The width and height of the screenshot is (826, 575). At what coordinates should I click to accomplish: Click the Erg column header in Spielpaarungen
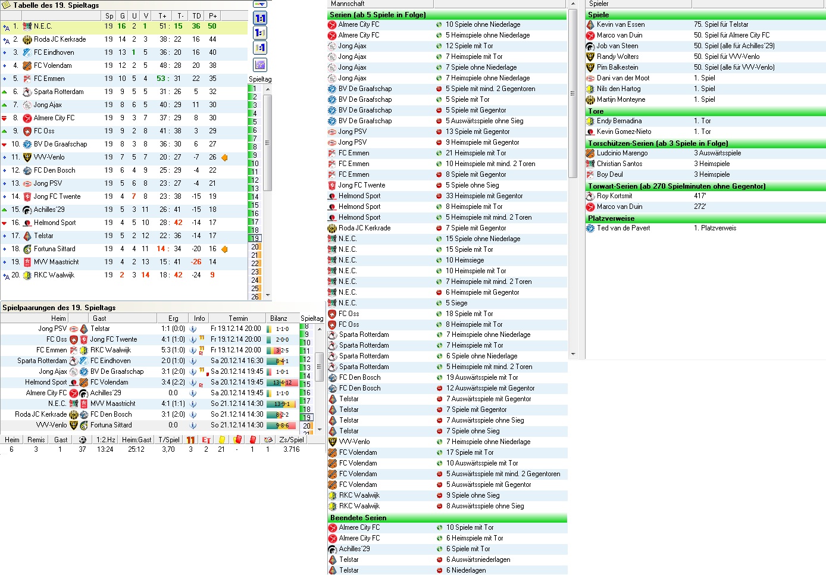[x=173, y=318]
